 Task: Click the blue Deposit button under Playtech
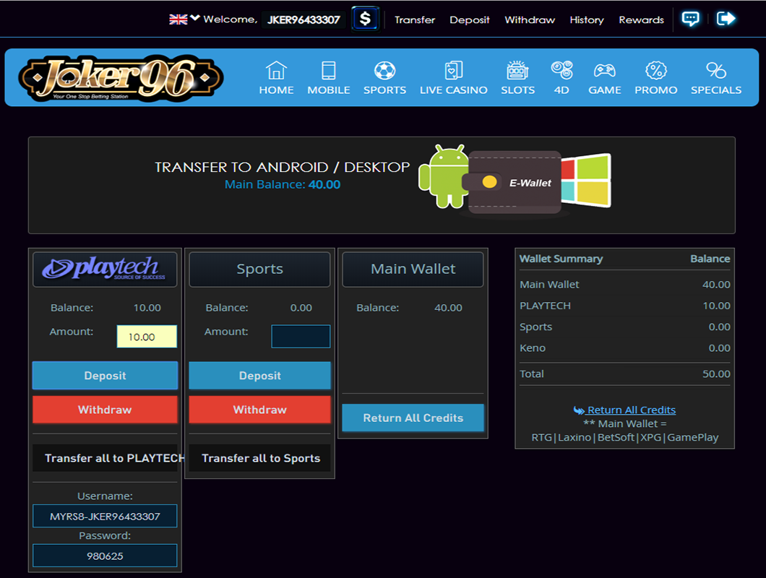(x=105, y=376)
